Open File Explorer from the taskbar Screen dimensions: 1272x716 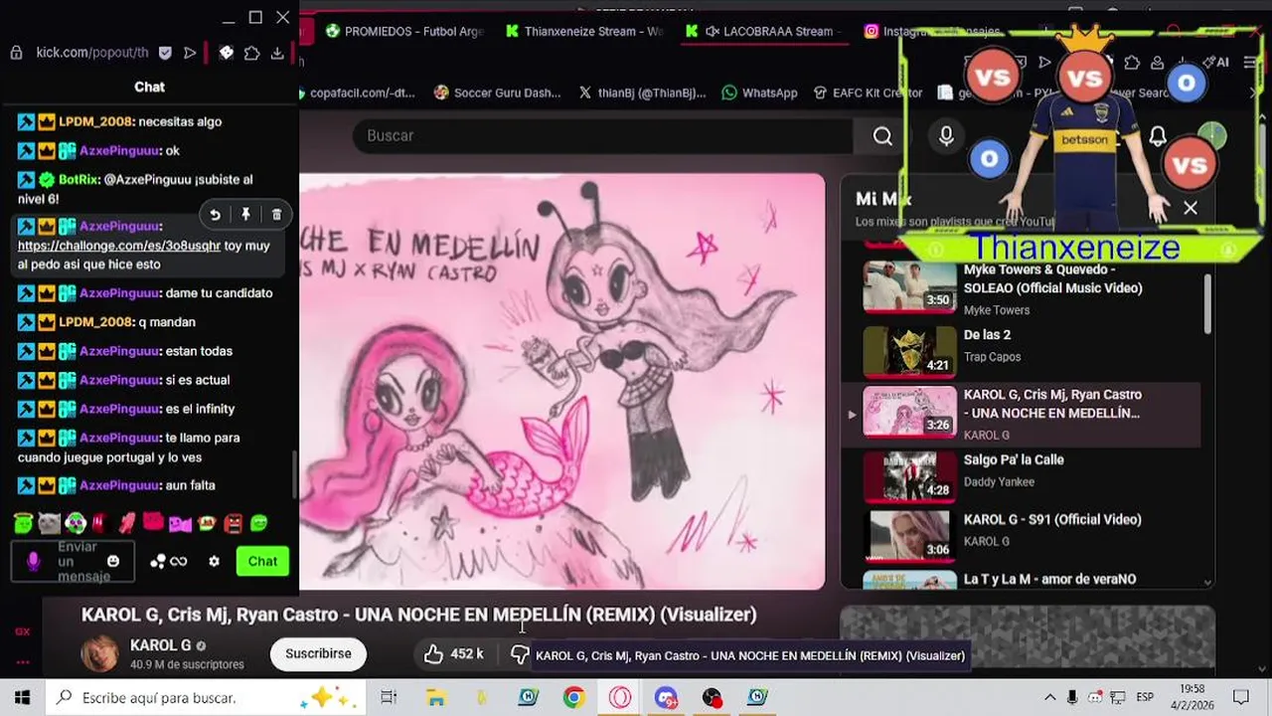tap(435, 698)
